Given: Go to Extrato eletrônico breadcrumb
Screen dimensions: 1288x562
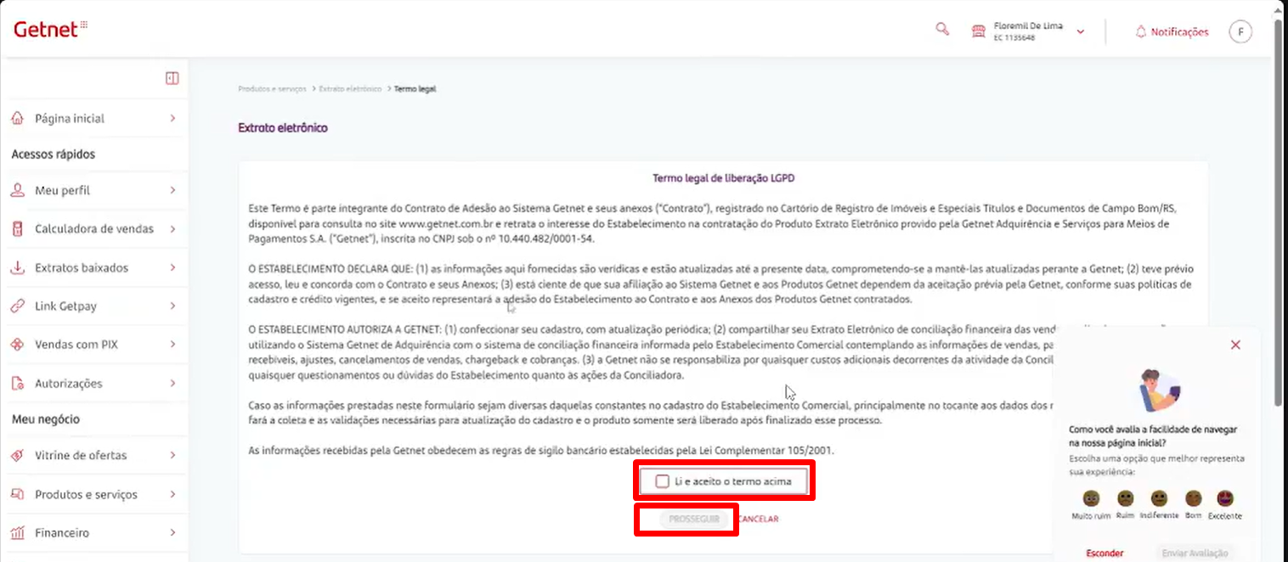Looking at the screenshot, I should click(x=350, y=89).
